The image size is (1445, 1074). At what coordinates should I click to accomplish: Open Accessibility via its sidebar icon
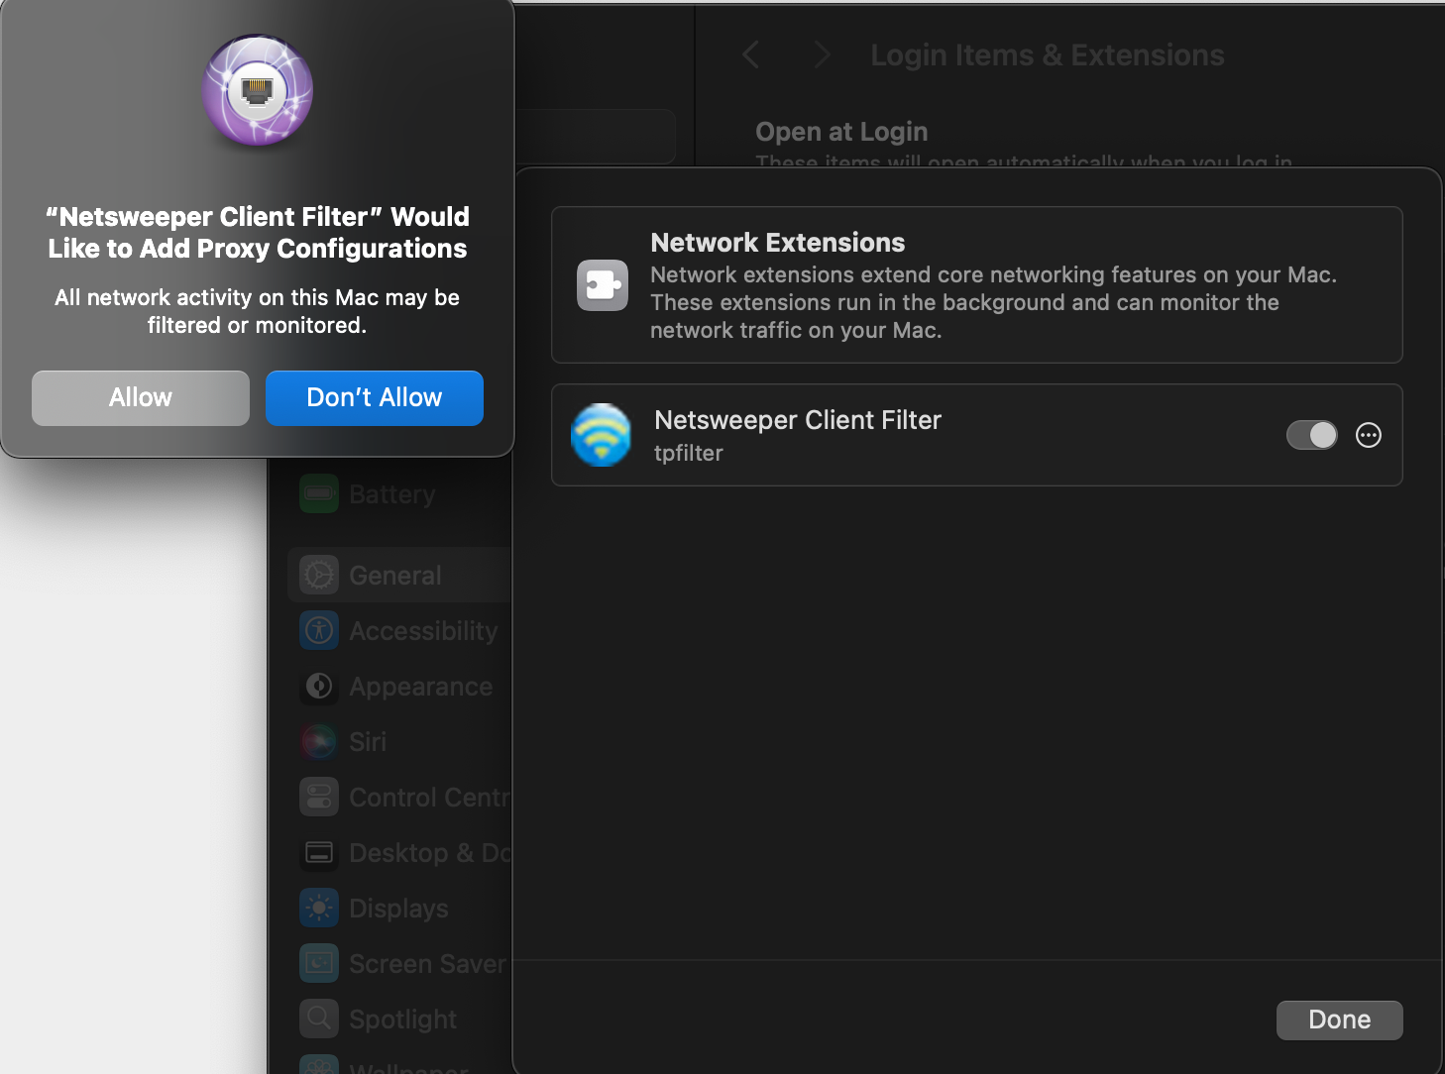pos(319,631)
